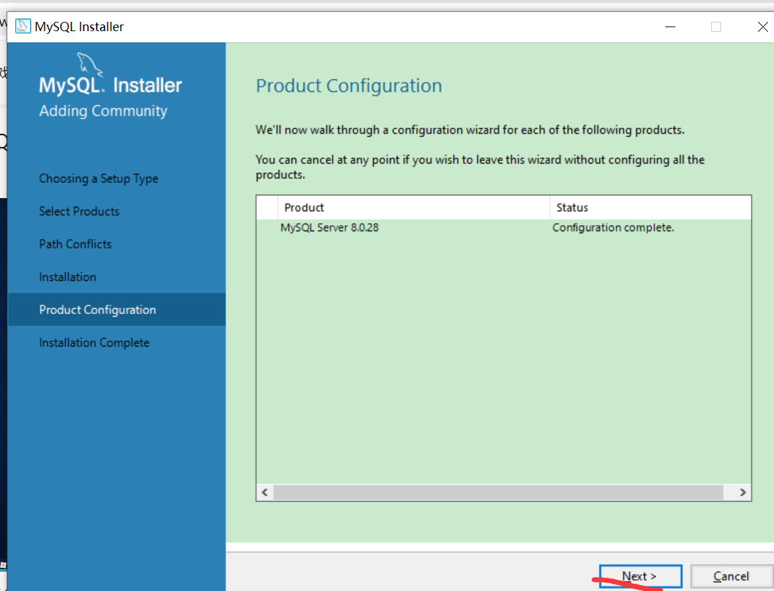Open the Installation Complete step
The image size is (774, 591).
tap(94, 343)
